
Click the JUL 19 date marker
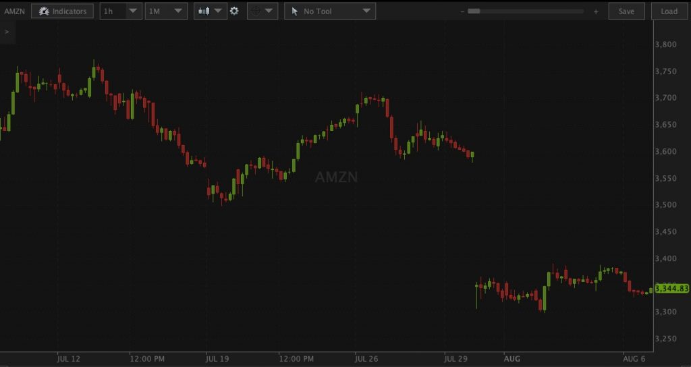[x=217, y=358]
